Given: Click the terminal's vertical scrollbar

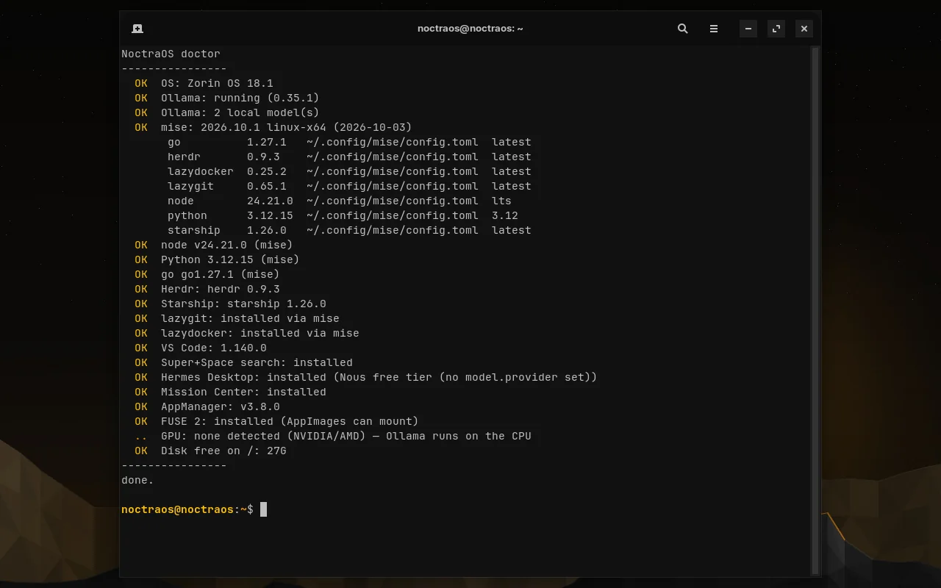Looking at the screenshot, I should click(815, 310).
